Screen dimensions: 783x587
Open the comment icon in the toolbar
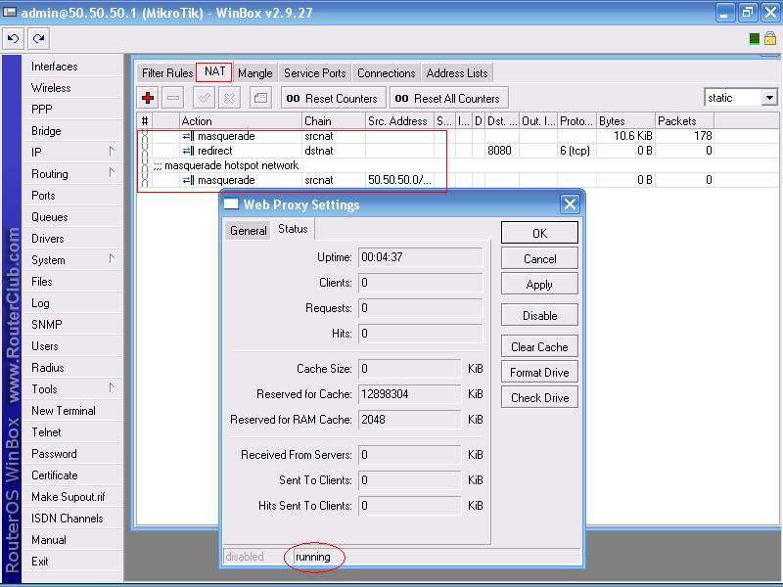[260, 98]
